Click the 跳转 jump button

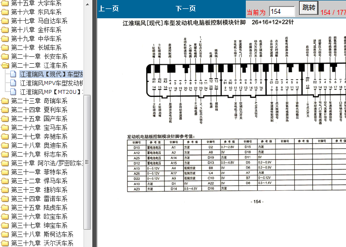pos(308,8)
